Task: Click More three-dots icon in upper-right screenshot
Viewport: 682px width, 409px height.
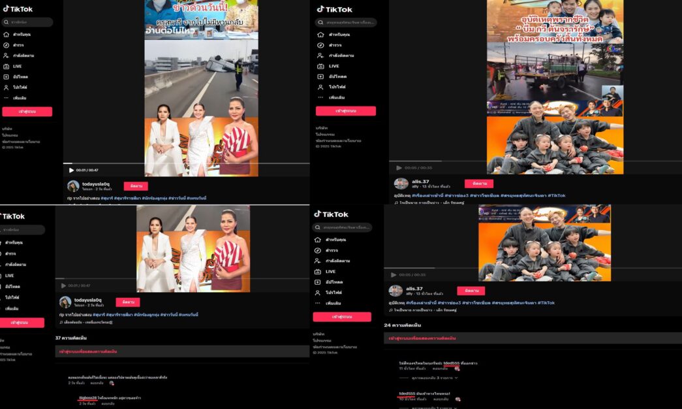Action: tap(320, 97)
